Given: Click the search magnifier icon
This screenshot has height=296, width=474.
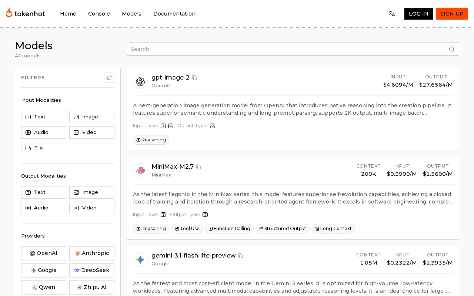Looking at the screenshot, I should (452, 49).
